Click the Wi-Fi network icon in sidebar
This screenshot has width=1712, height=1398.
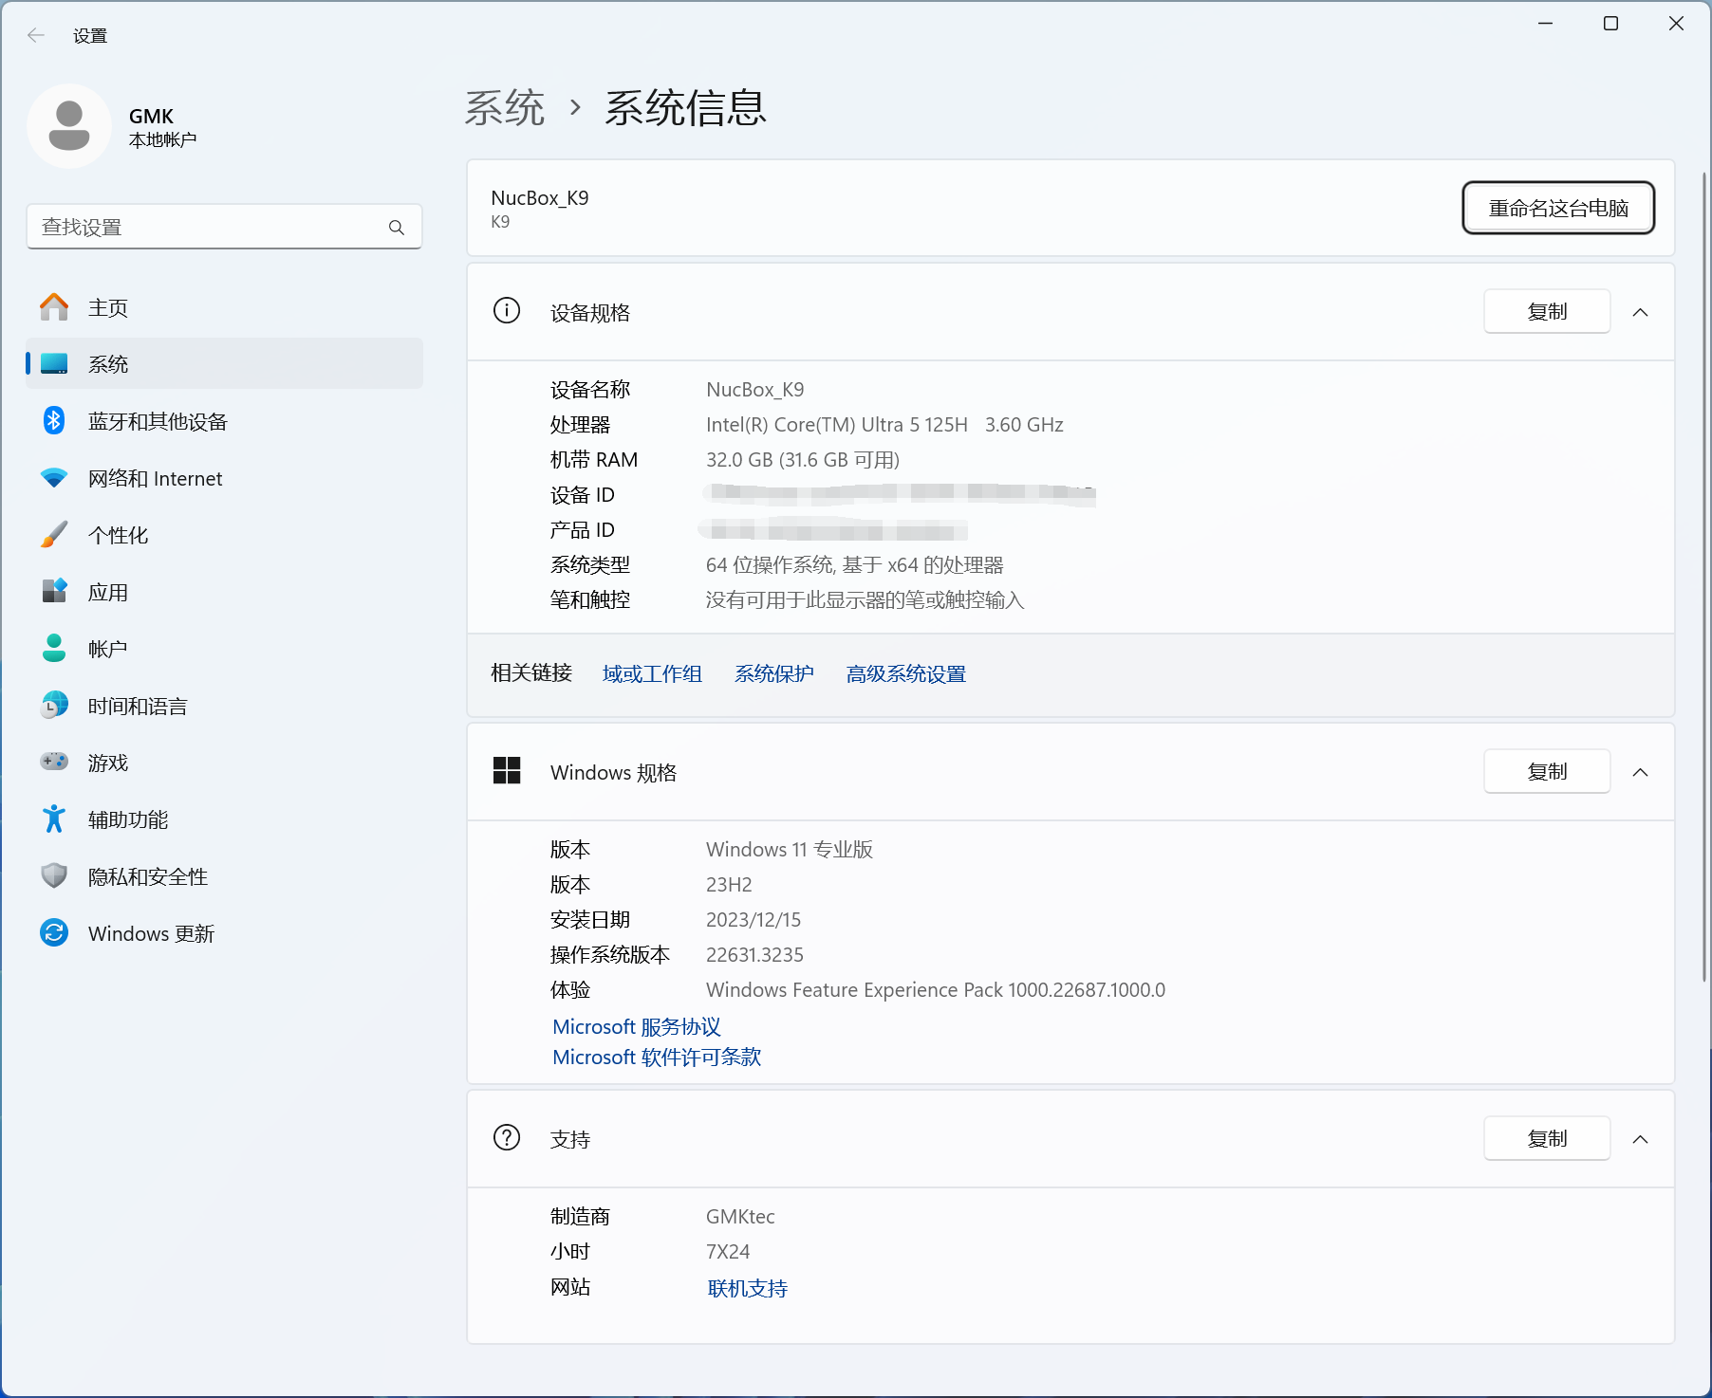(x=54, y=478)
